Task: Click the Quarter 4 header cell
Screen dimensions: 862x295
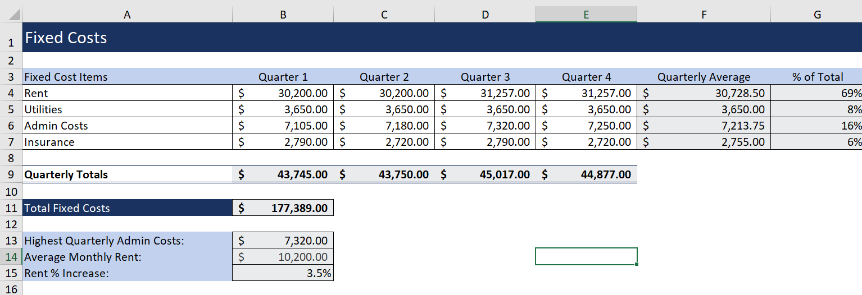Action: (x=586, y=77)
